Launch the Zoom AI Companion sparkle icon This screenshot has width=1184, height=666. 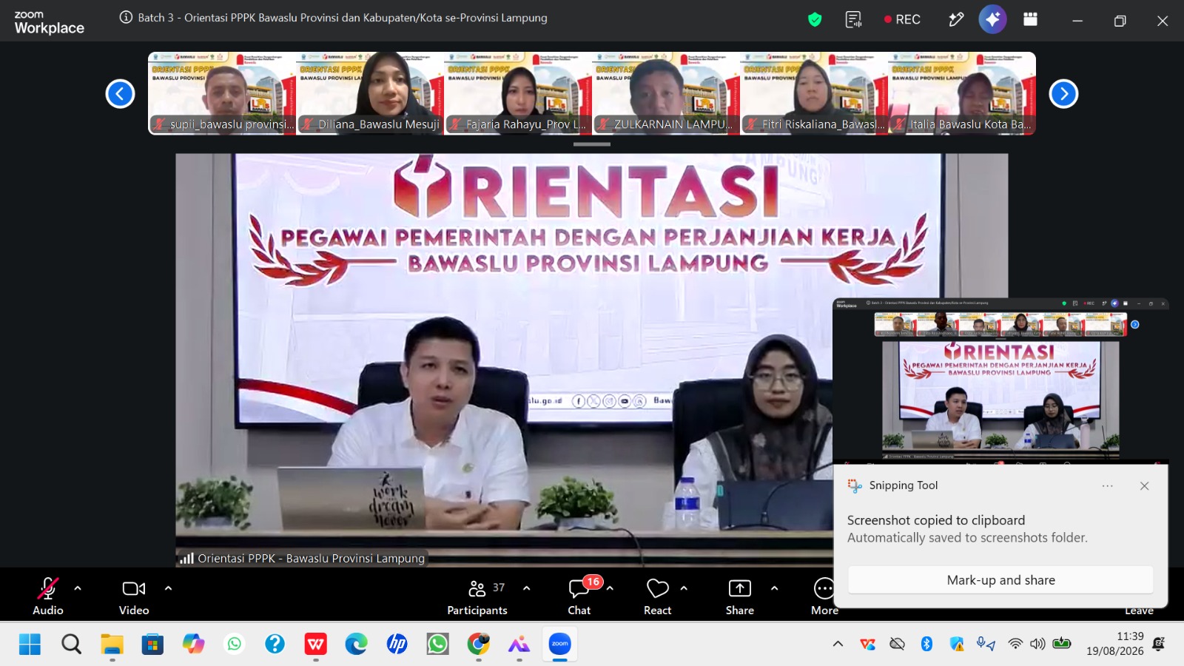(992, 19)
